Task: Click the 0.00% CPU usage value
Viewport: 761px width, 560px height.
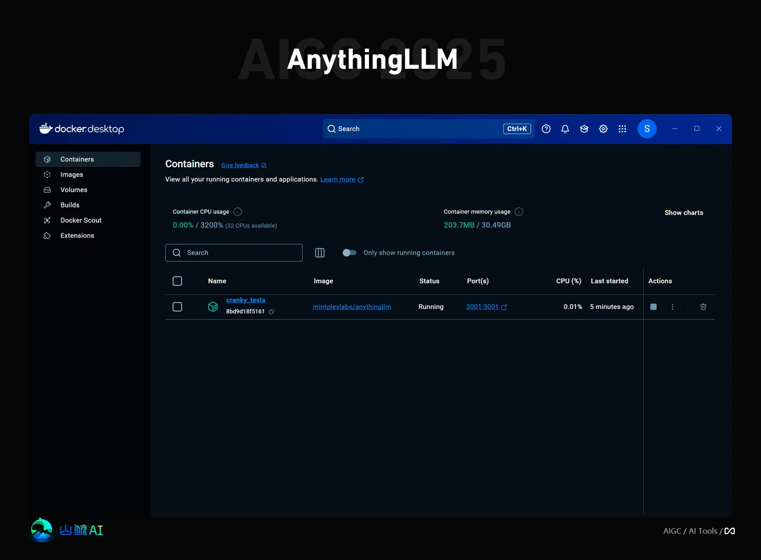Action: 183,225
